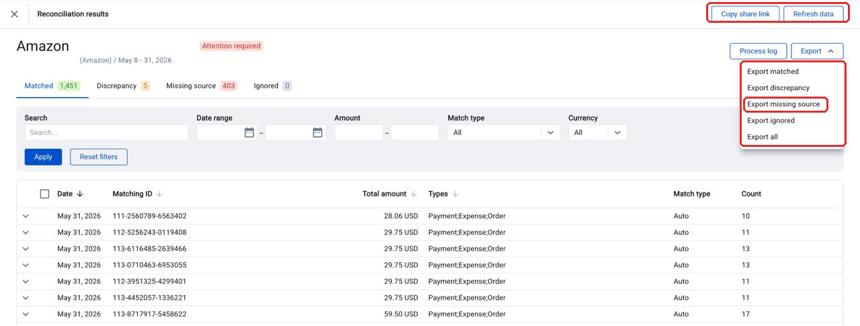Sort by Date column arrow
The width and height of the screenshot is (860, 326).
point(80,194)
